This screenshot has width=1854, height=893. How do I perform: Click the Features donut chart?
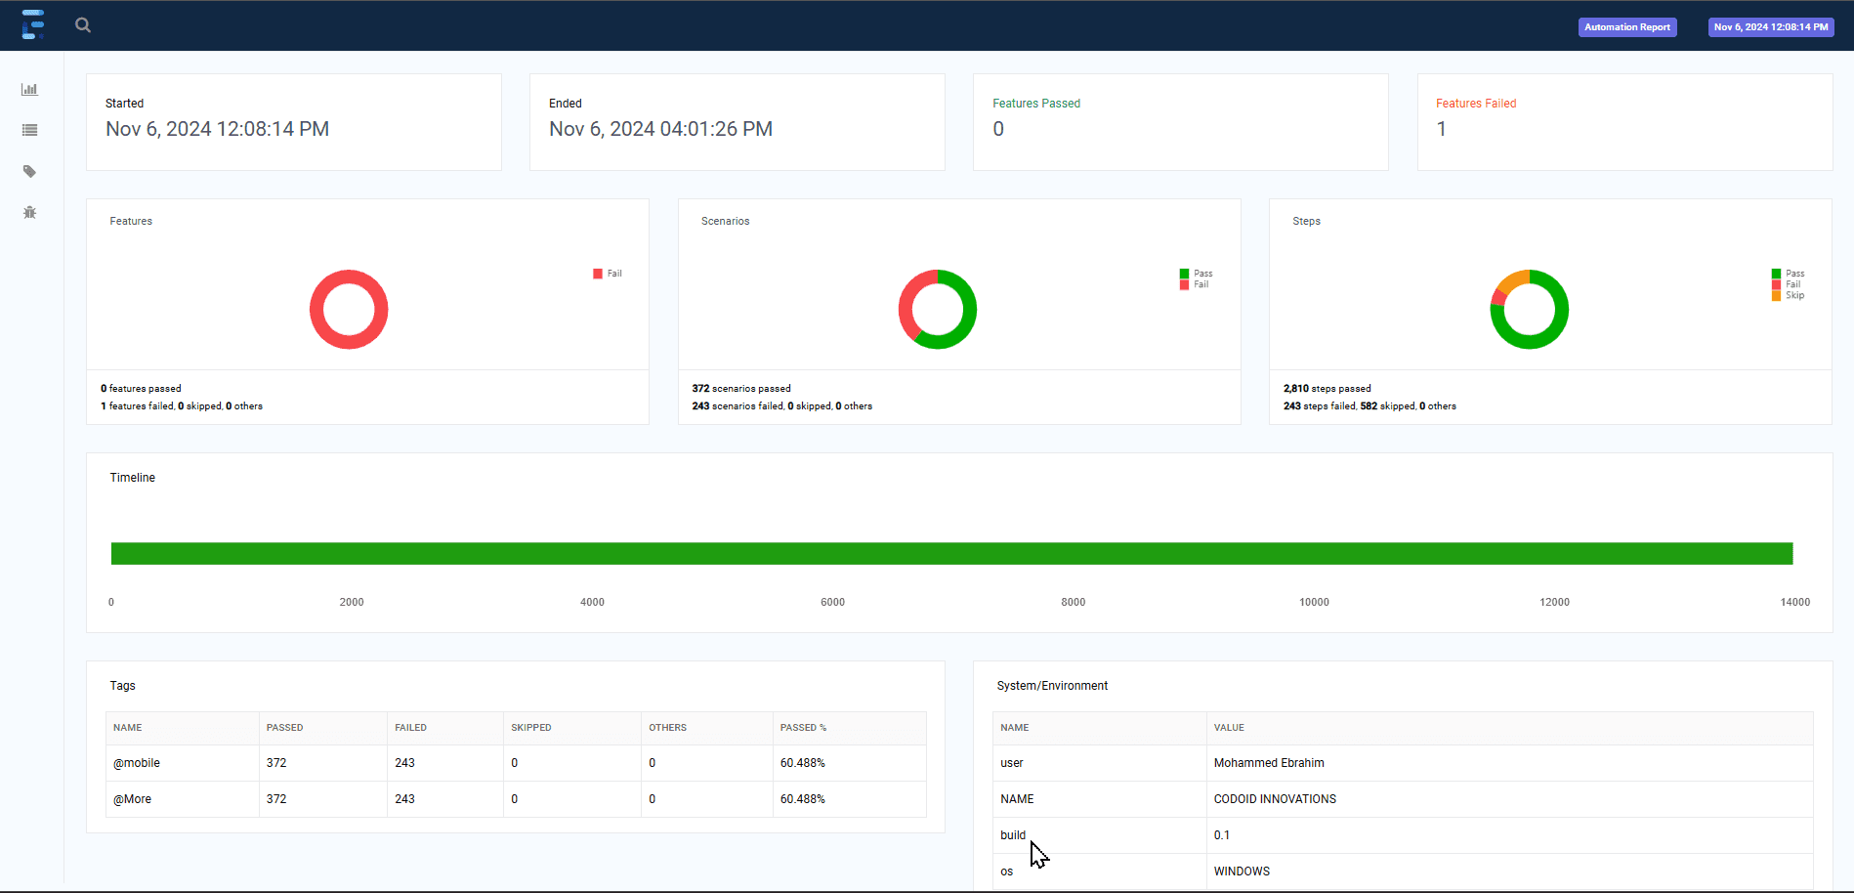click(349, 274)
